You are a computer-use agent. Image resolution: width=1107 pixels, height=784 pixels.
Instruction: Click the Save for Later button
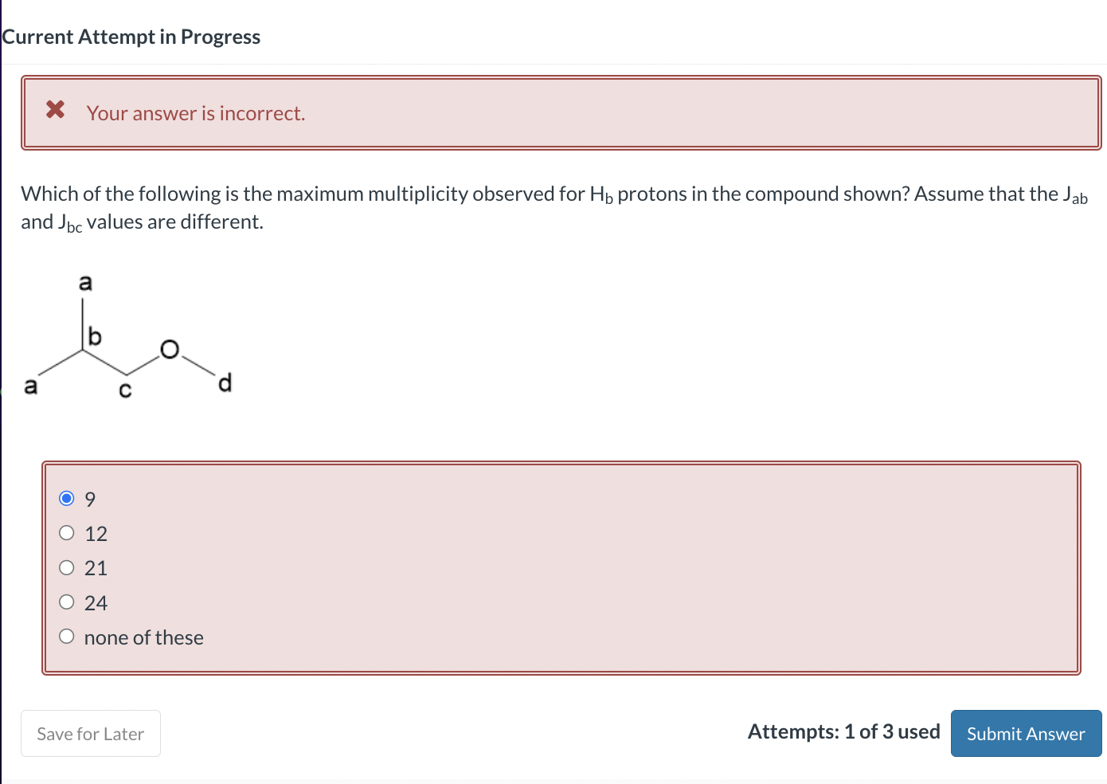coord(90,733)
